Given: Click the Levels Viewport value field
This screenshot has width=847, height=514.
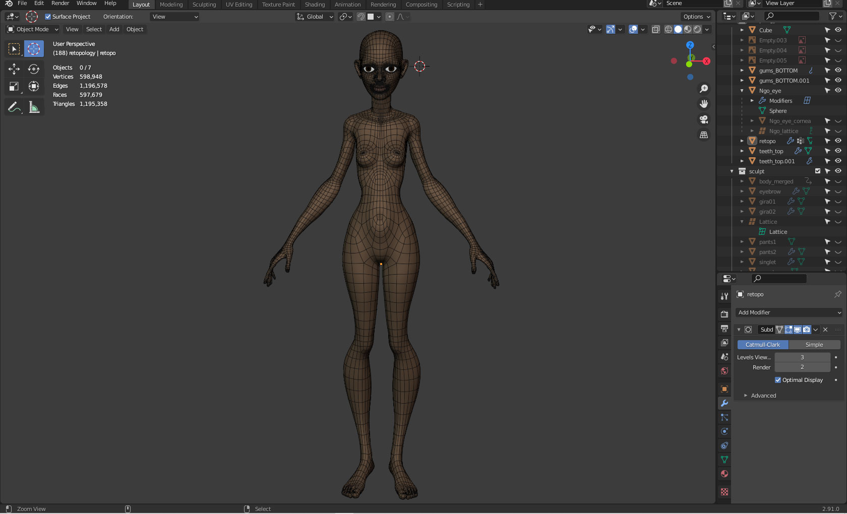Looking at the screenshot, I should click(x=802, y=357).
